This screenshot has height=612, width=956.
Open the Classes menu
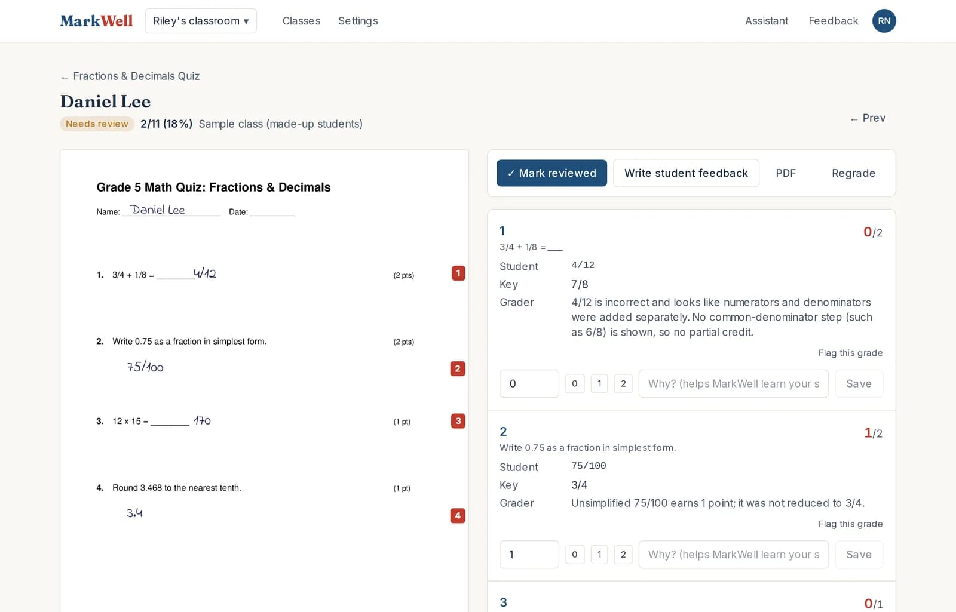coord(301,21)
